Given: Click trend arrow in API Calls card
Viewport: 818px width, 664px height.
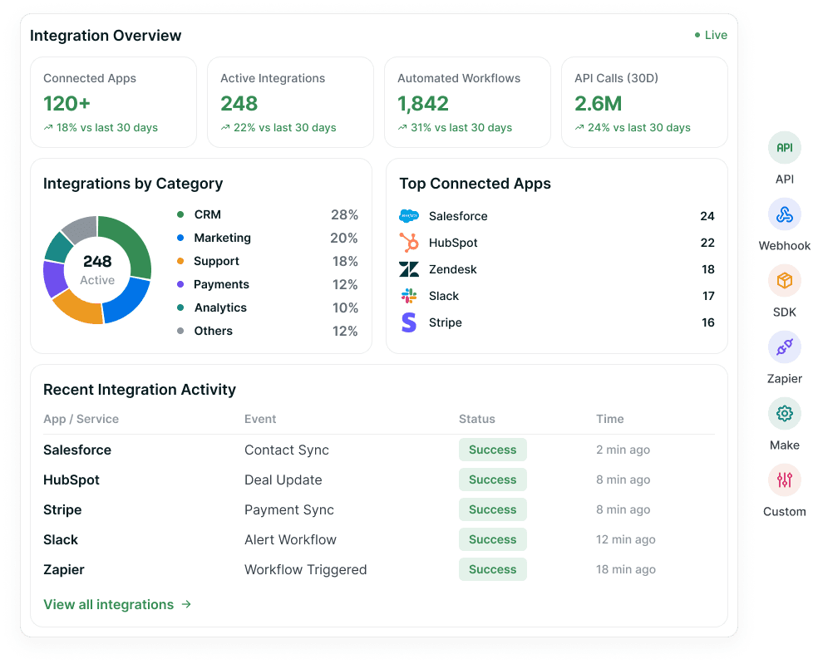Looking at the screenshot, I should 579,127.
